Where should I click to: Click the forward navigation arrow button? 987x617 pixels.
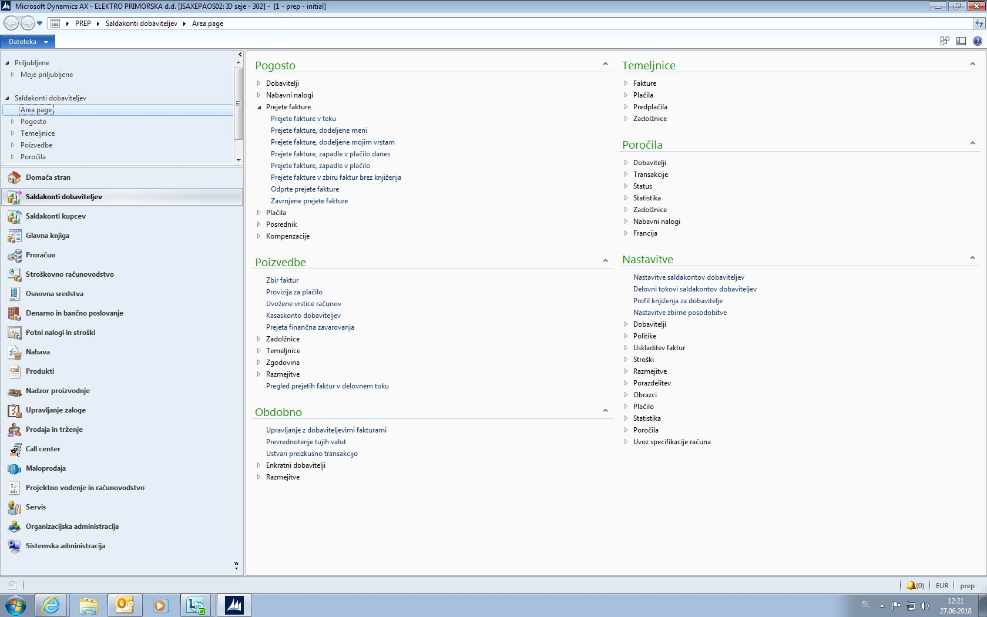[27, 23]
